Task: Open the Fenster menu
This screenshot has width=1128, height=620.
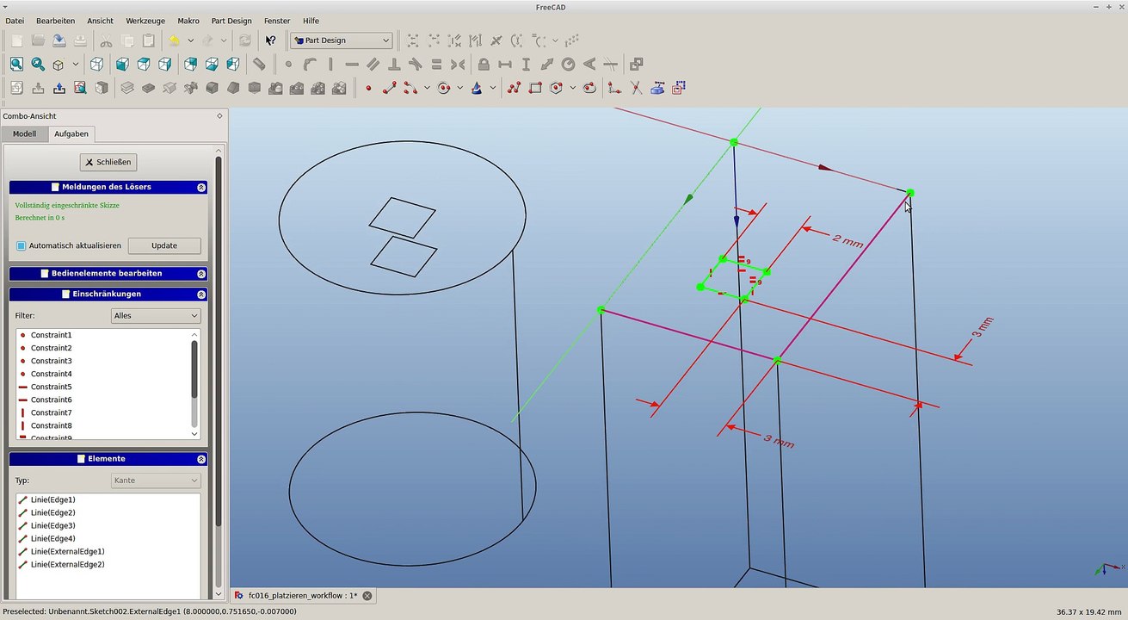Action: pyautogui.click(x=277, y=21)
